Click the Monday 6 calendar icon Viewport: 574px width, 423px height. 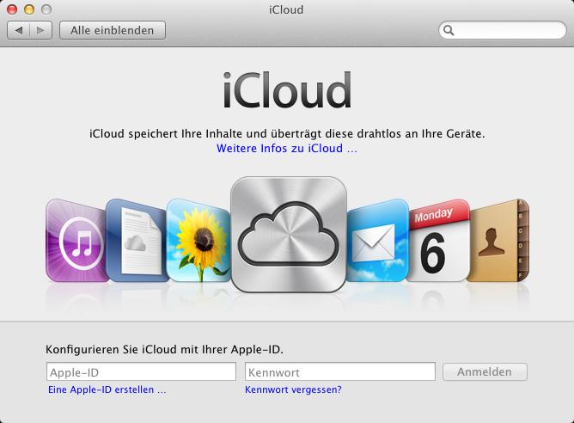[438, 241]
